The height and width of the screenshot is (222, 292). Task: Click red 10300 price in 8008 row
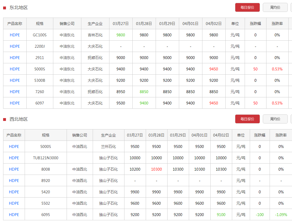pos(156,169)
